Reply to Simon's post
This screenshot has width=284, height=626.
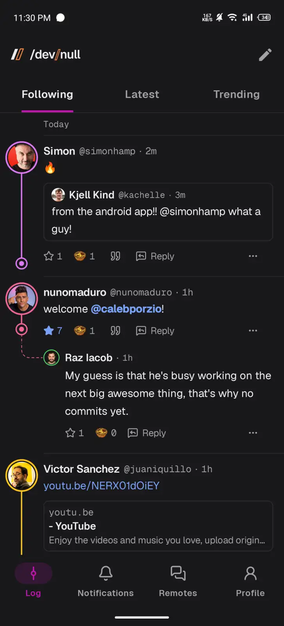155,256
